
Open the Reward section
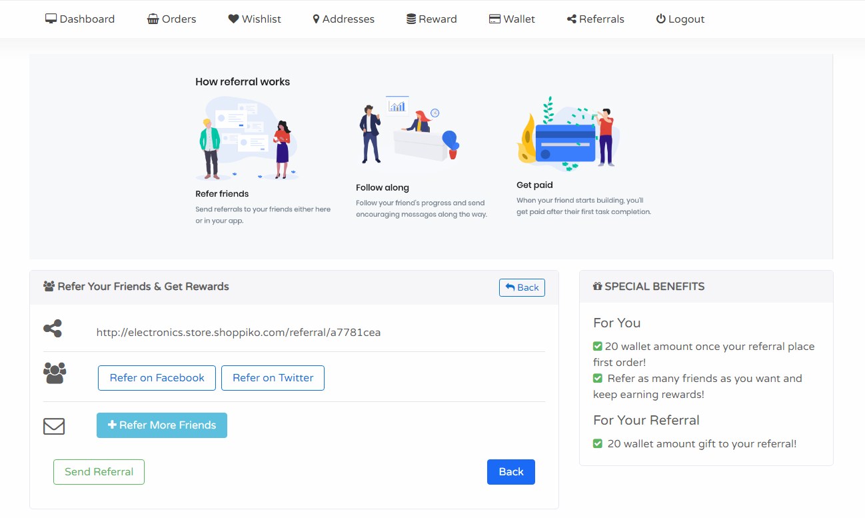coord(432,19)
